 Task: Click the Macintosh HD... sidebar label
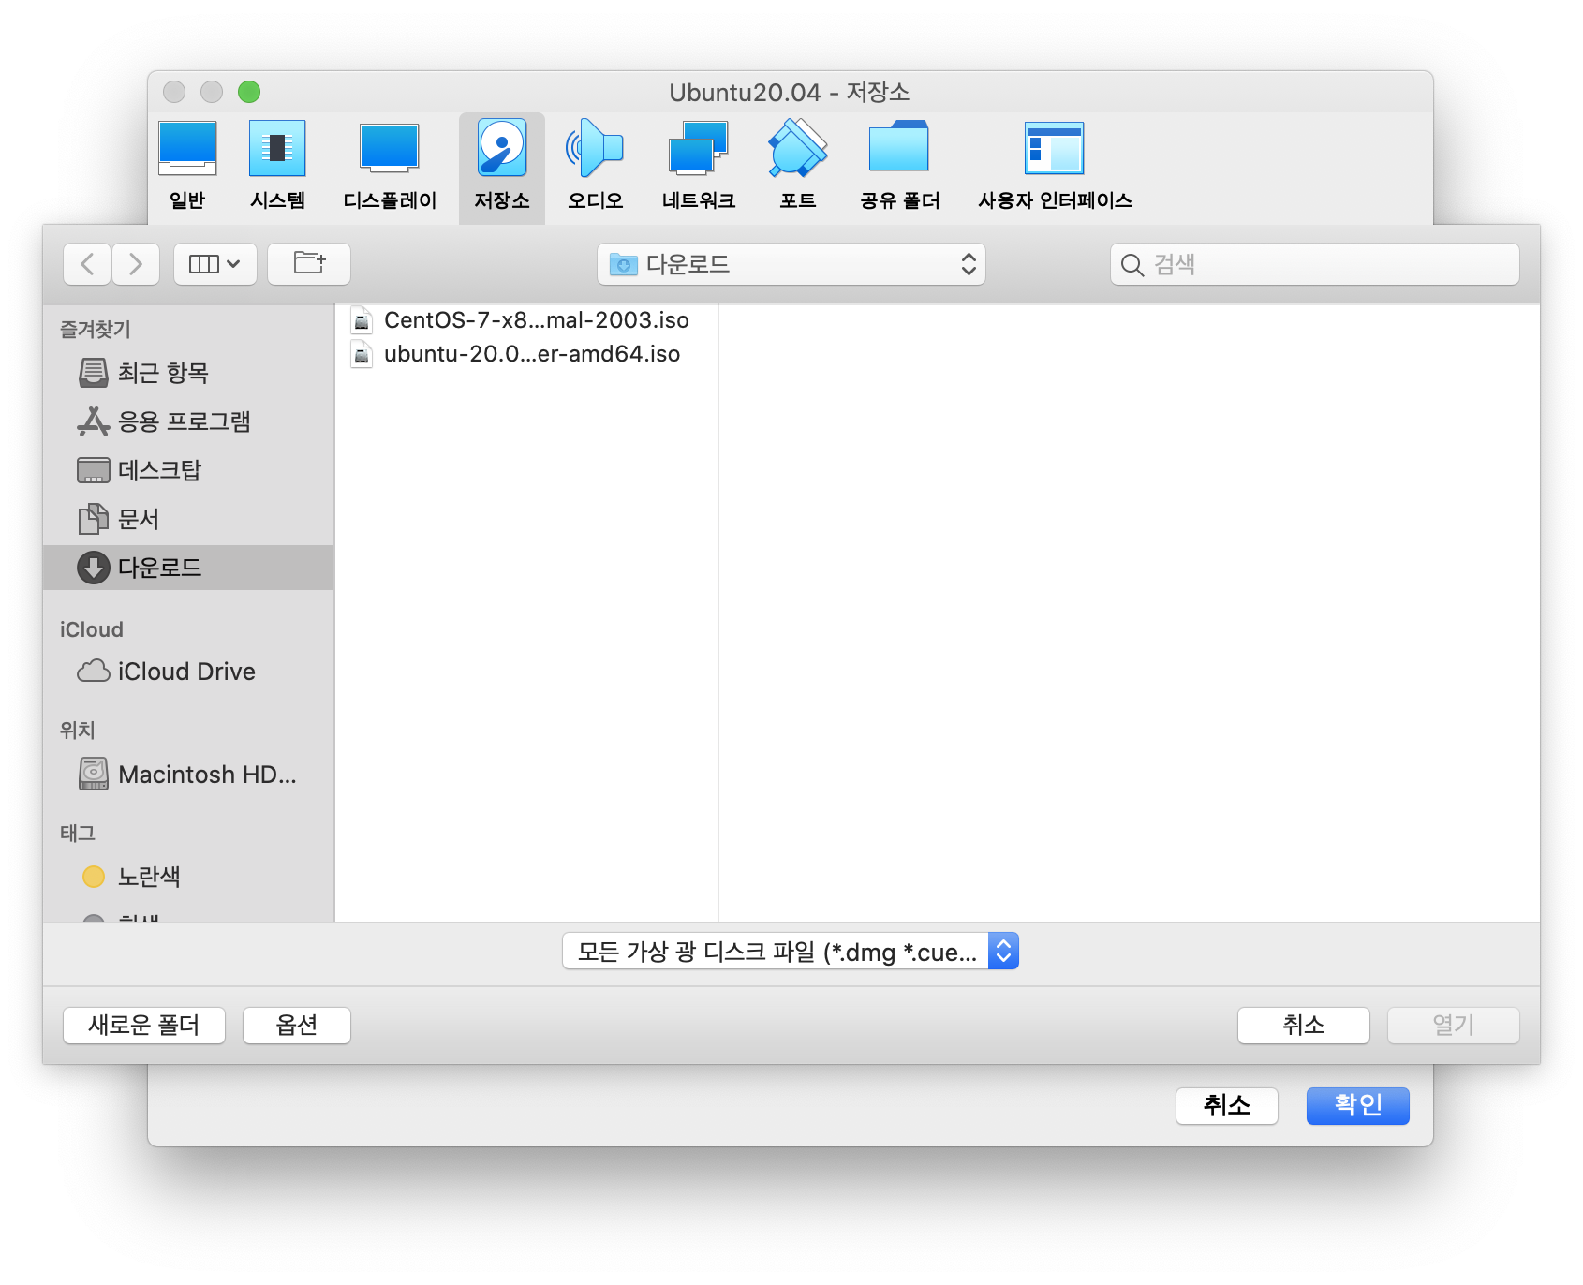(x=207, y=775)
